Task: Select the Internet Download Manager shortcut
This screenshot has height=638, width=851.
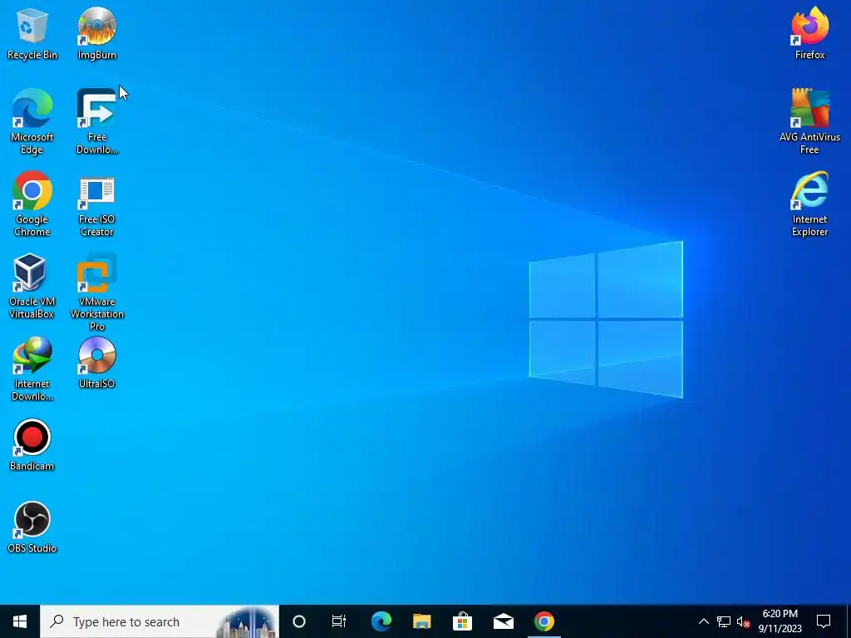Action: tap(32, 369)
